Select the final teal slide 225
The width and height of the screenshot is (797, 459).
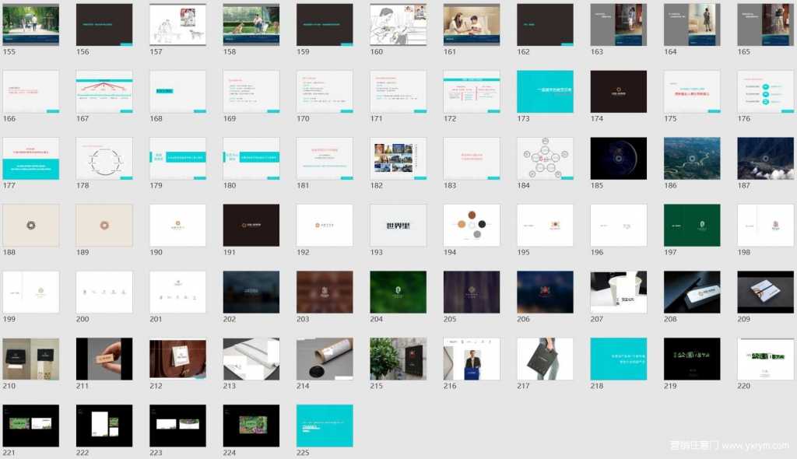(325, 426)
